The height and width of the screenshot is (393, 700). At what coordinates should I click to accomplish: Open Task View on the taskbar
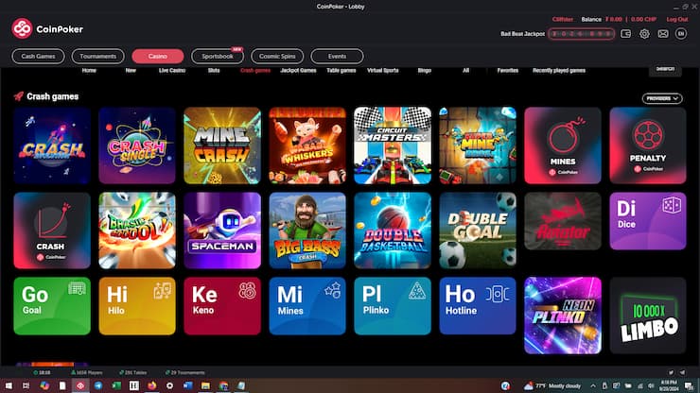coord(26,385)
